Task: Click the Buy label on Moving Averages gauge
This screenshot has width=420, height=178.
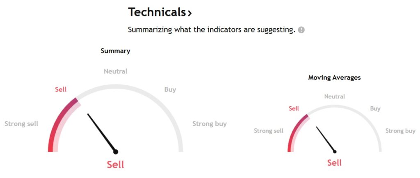Action: pos(375,109)
